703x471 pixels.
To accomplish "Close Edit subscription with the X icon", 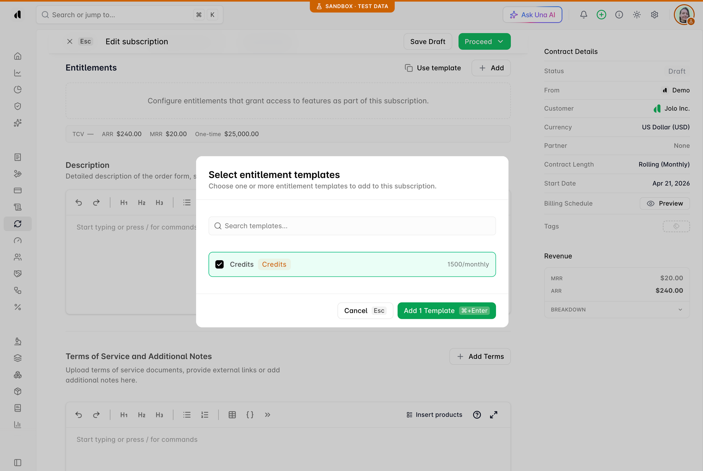I will tap(70, 41).
